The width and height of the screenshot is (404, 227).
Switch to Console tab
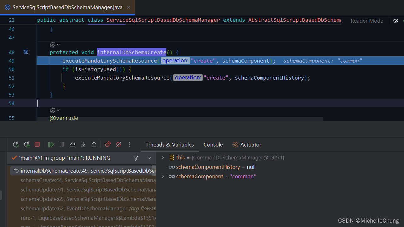(213, 145)
